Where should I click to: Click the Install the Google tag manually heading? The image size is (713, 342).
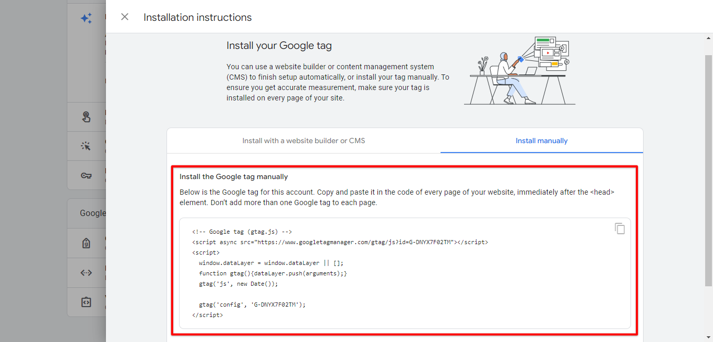tap(233, 177)
